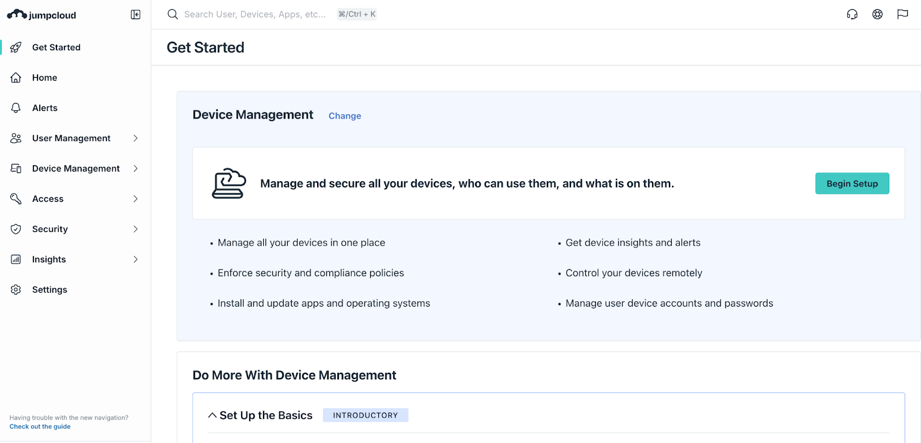Viewport: 921px width, 443px height.
Task: Go to Home in sidebar
Action: coord(44,78)
